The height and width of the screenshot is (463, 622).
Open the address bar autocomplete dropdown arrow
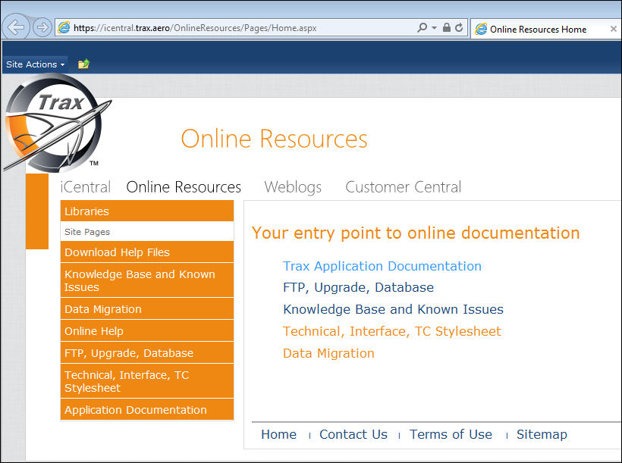click(x=435, y=28)
